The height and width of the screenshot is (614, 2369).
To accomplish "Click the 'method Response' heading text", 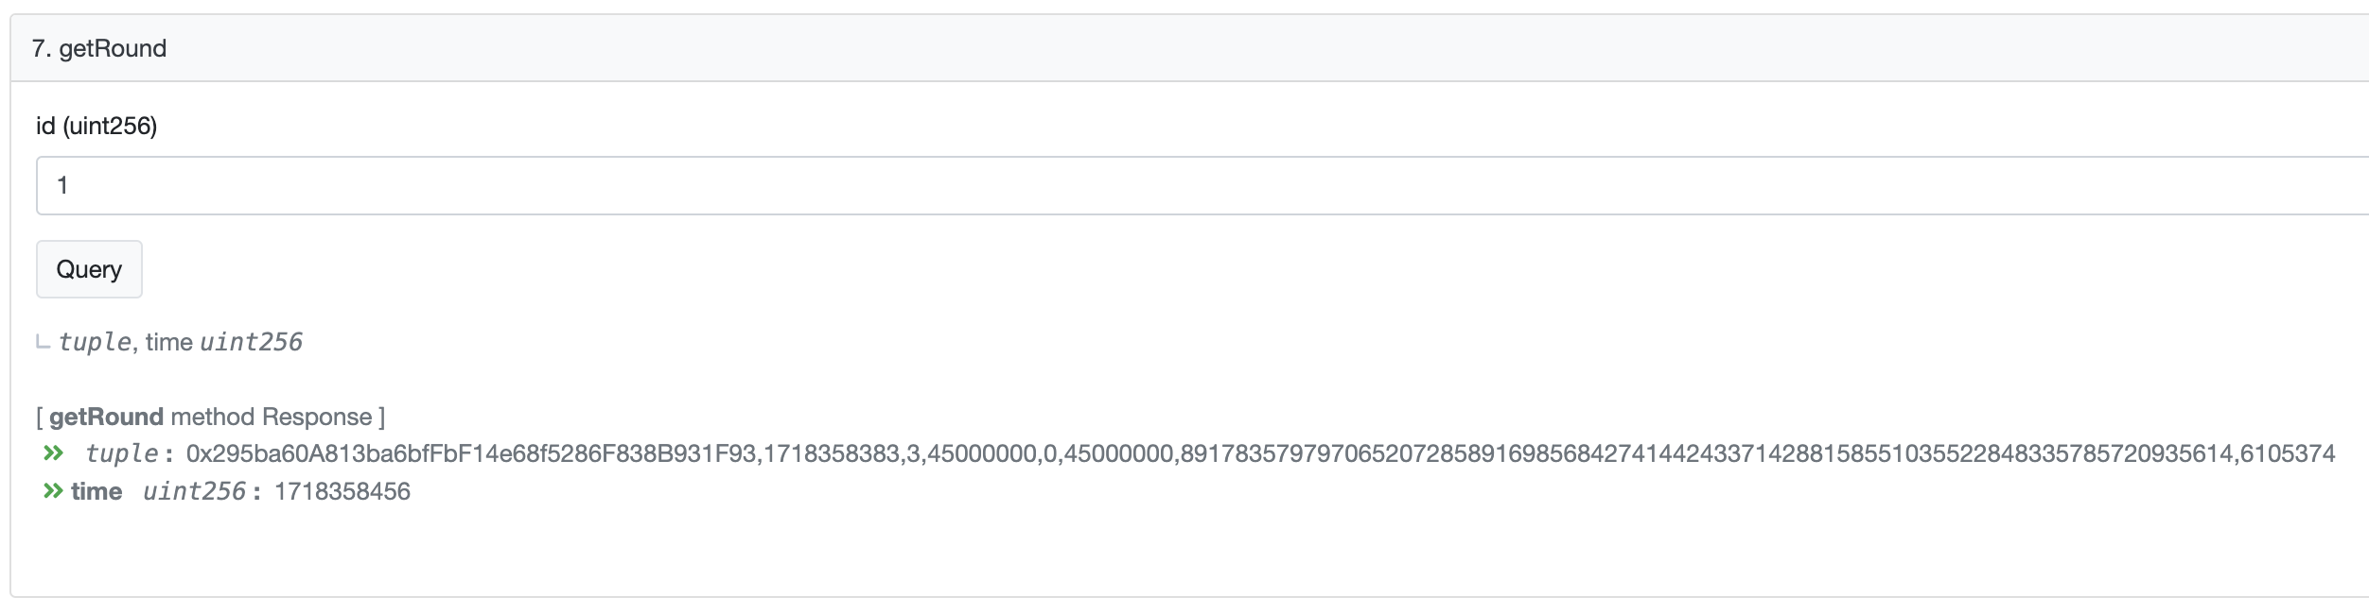I will pos(272,417).
